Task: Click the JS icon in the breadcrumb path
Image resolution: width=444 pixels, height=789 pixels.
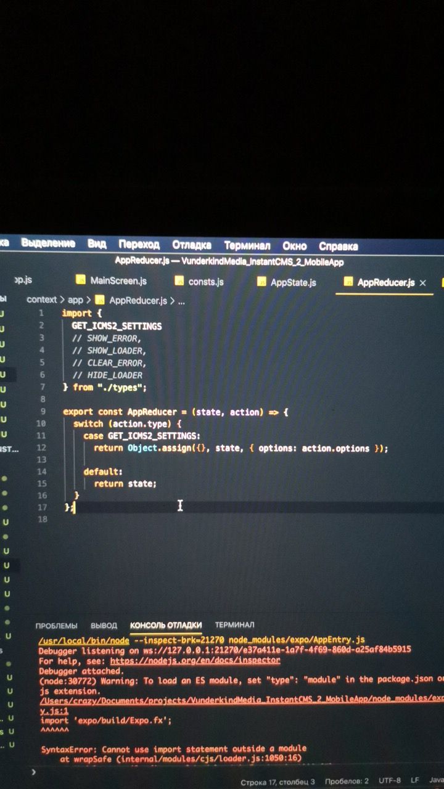Action: pos(100,300)
